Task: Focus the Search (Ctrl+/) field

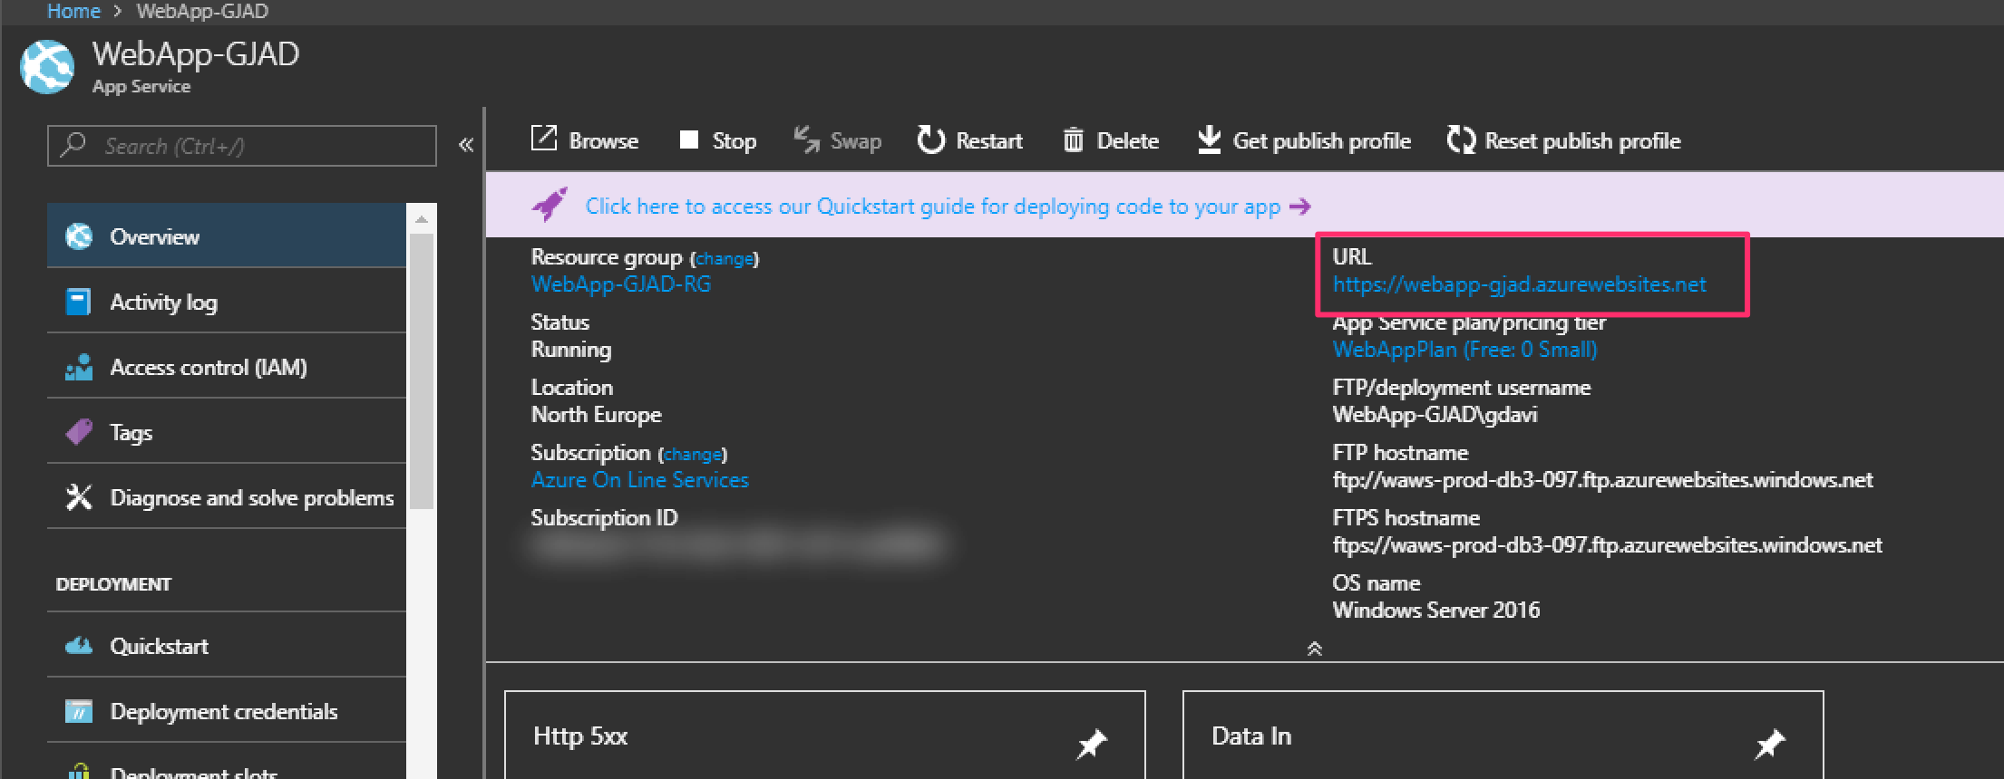Action: point(242,146)
